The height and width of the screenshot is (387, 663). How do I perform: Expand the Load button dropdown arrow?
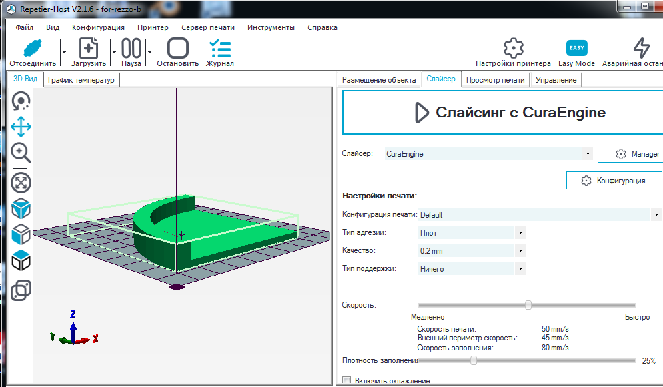[x=114, y=53]
